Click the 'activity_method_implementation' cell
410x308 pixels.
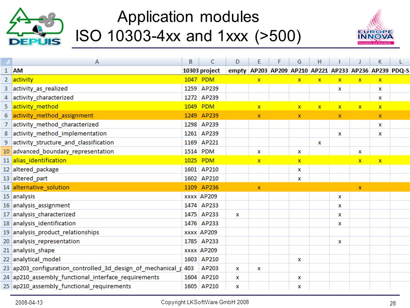pos(97,133)
